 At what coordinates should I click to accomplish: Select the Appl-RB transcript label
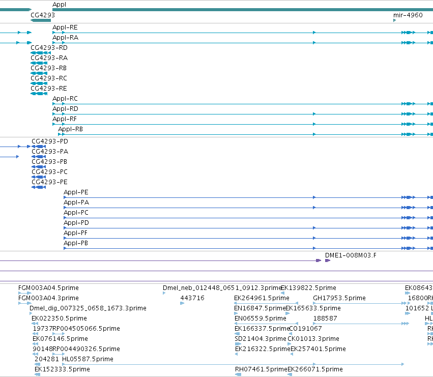tap(70, 129)
